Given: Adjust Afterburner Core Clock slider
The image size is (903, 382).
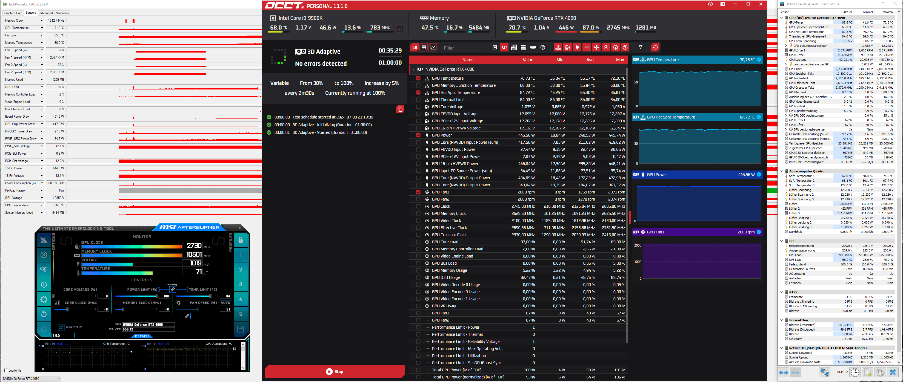Looking at the screenshot, I should (x=75, y=309).
